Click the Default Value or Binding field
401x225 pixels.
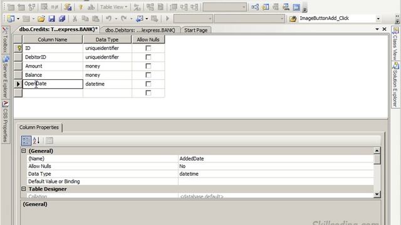point(276,181)
